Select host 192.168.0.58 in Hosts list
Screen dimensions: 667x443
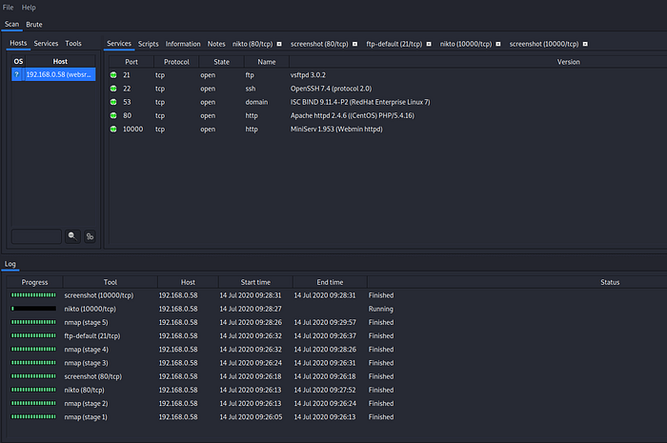[x=59, y=74]
